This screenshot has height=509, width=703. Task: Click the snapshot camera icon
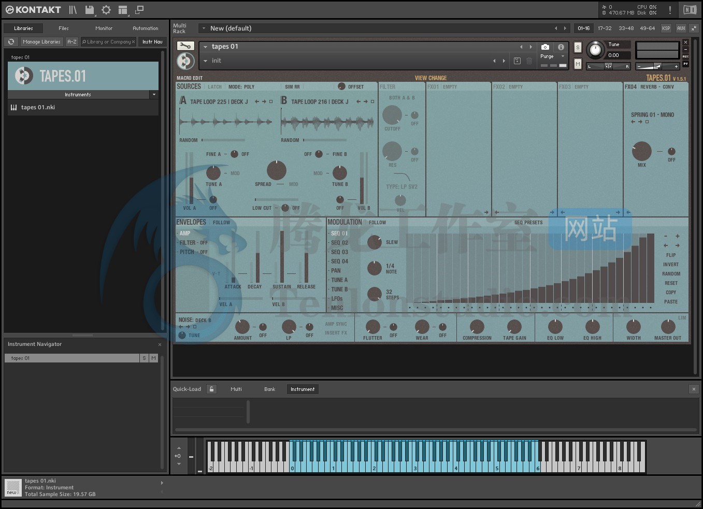coord(545,47)
